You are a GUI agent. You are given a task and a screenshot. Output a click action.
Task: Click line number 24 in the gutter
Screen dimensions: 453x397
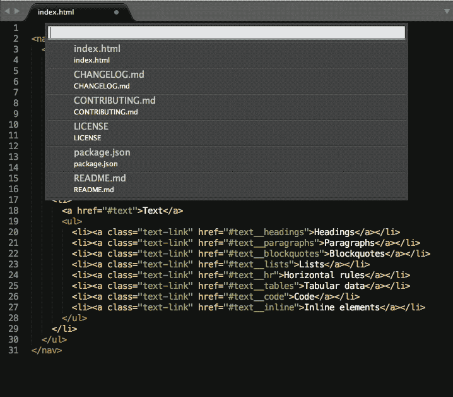(x=14, y=275)
